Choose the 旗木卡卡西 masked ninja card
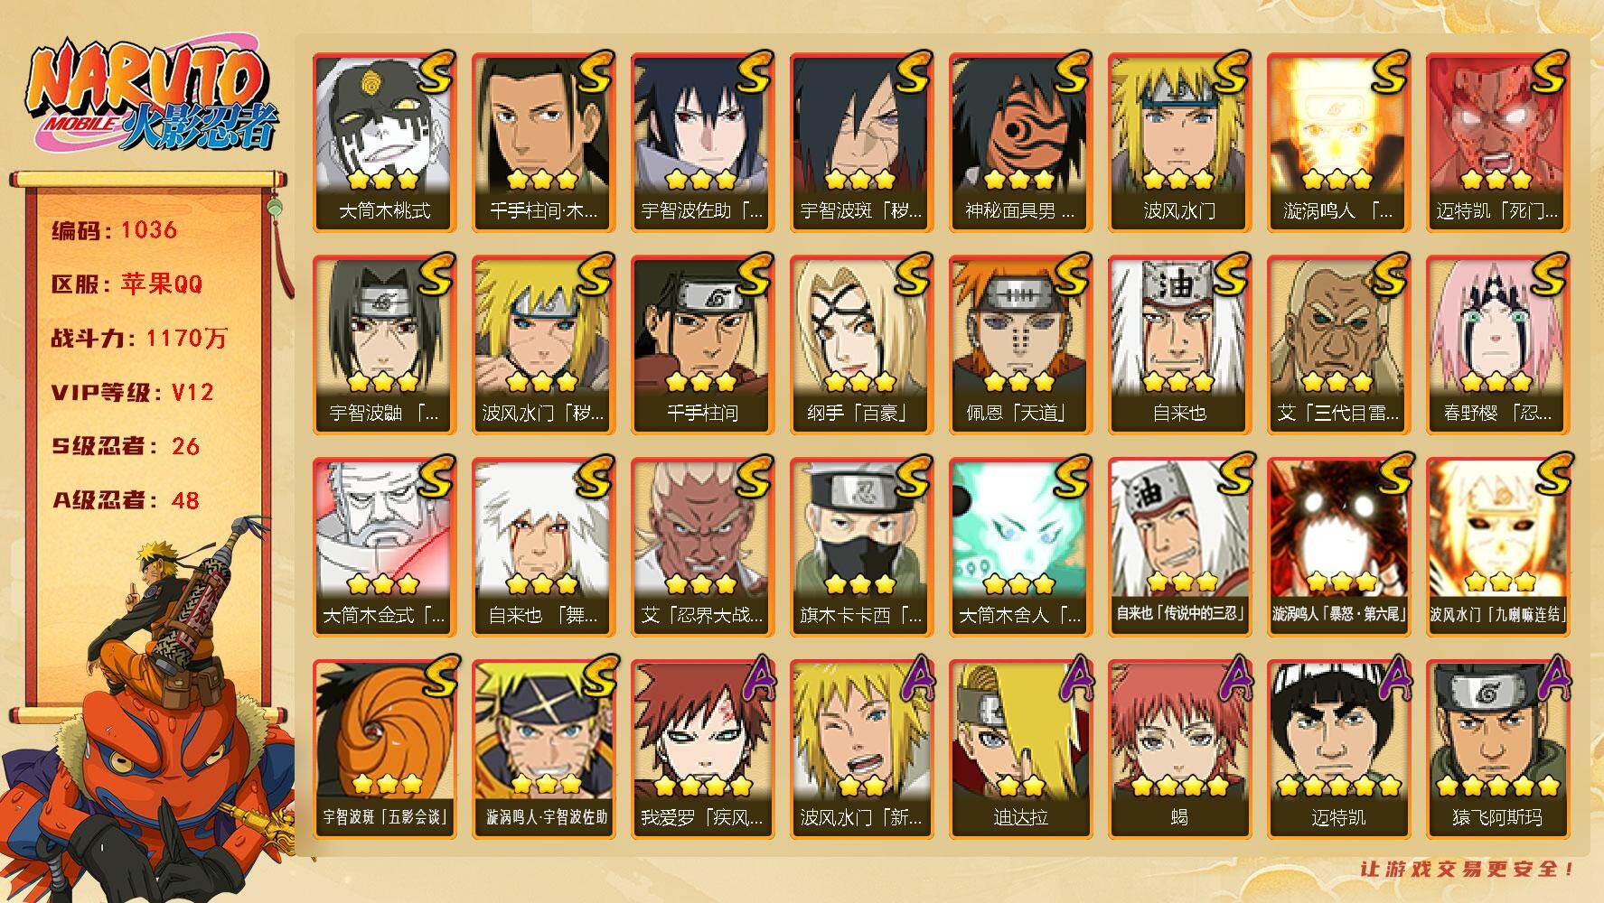Viewport: 1604px width, 903px height. pos(861,546)
